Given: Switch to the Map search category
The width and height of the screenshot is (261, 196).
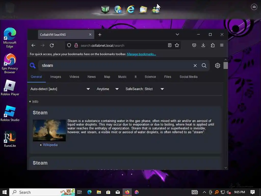Looking at the screenshot, I should [x=107, y=77].
